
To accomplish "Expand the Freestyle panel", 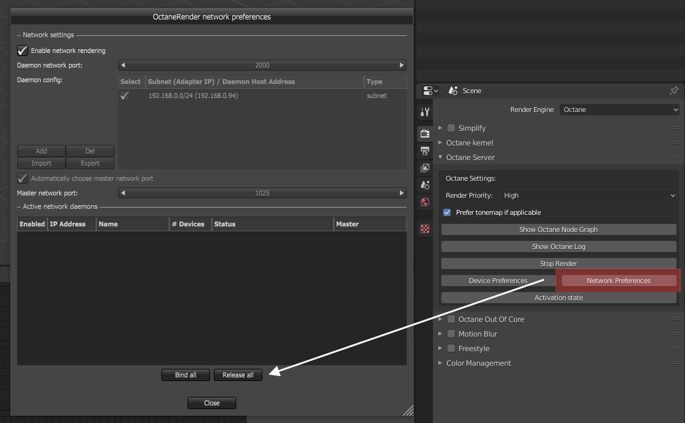I will click(440, 348).
